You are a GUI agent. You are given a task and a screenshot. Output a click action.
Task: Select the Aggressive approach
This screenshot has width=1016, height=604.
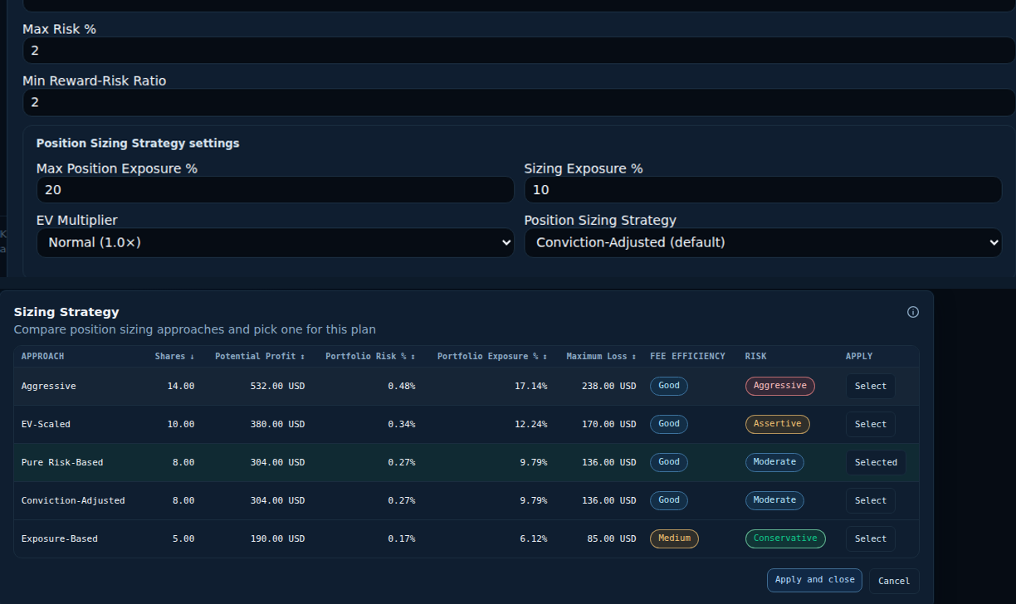pyautogui.click(x=871, y=386)
